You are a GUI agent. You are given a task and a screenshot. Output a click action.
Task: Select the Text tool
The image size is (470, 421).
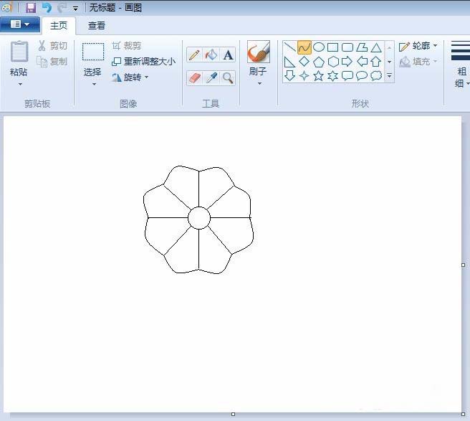(x=228, y=55)
